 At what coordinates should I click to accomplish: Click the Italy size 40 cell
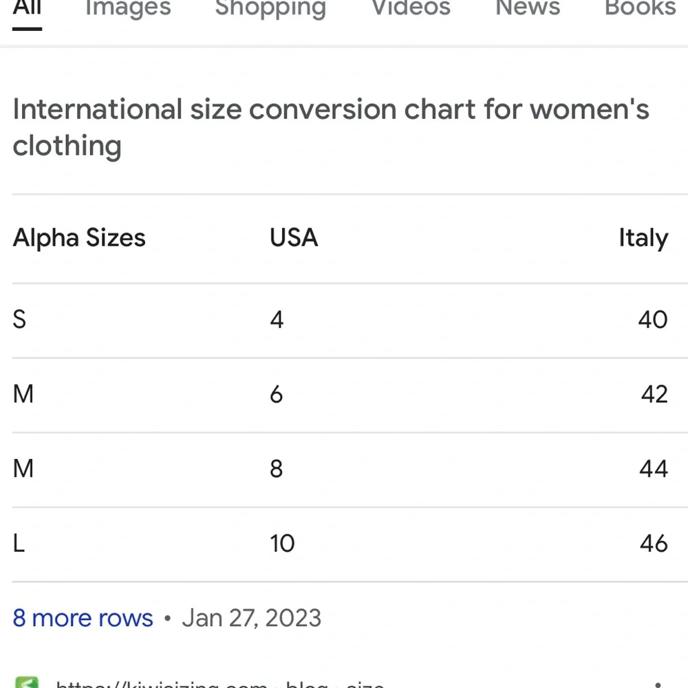(x=652, y=319)
